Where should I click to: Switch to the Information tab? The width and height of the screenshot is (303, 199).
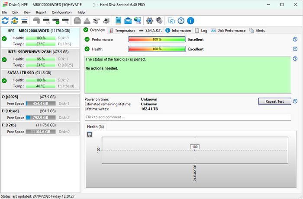click(178, 31)
